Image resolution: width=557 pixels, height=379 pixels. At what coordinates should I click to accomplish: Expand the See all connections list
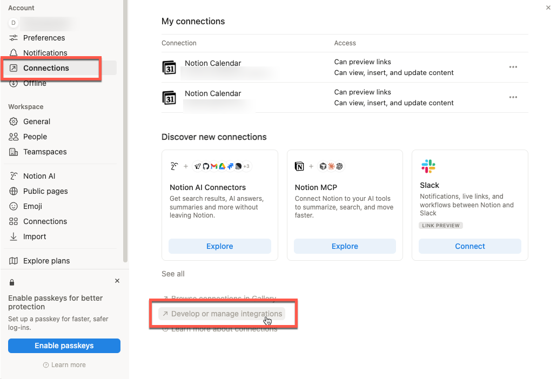[x=173, y=274]
